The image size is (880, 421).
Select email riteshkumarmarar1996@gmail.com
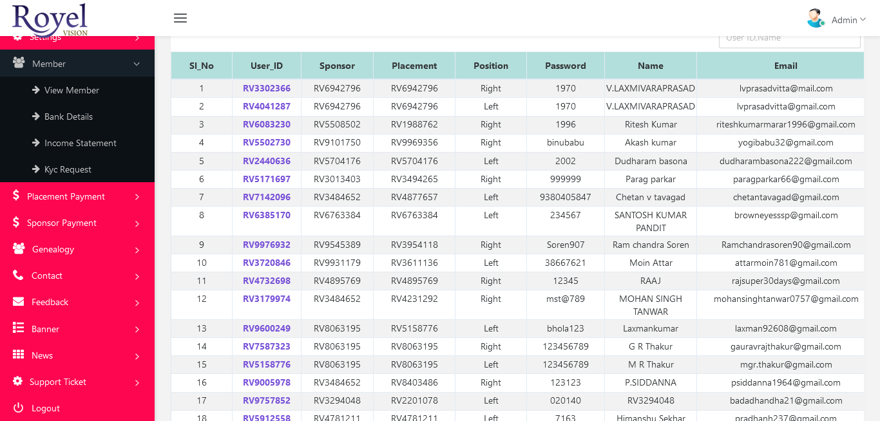tap(786, 124)
